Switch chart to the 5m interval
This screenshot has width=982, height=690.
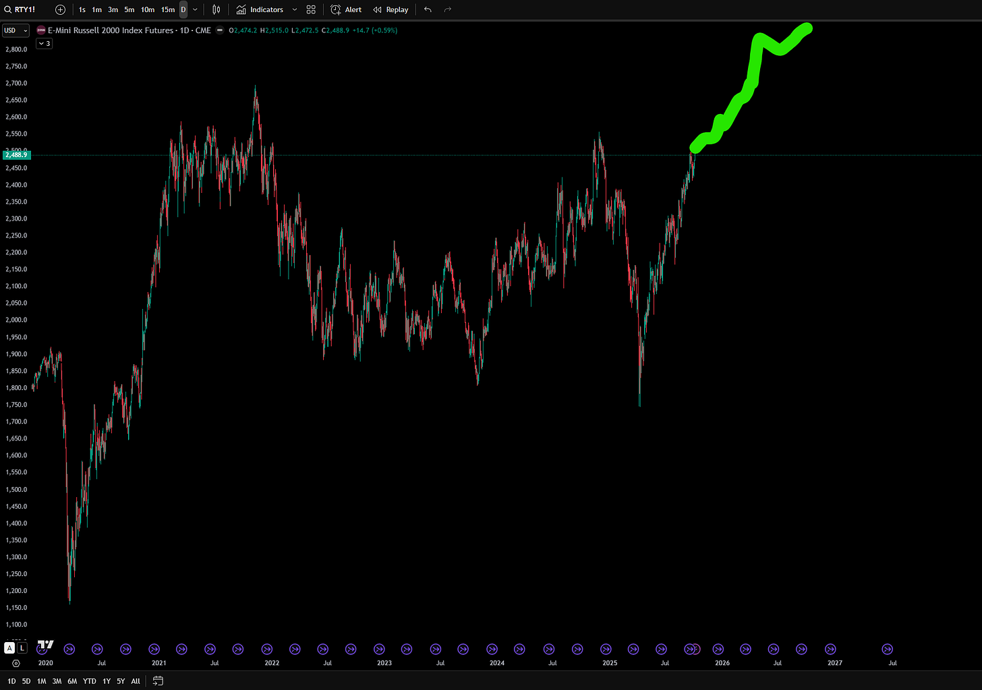pos(129,9)
